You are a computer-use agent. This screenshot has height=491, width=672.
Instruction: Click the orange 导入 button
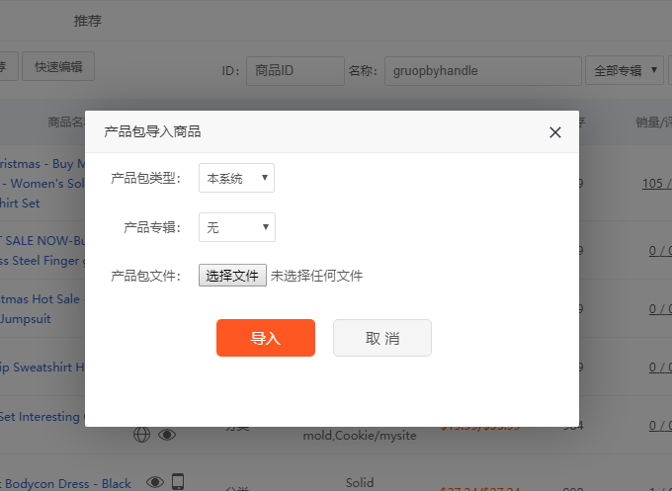[266, 338]
